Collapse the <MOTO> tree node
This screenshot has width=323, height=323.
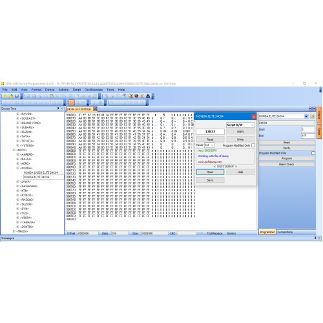click(x=14, y=150)
